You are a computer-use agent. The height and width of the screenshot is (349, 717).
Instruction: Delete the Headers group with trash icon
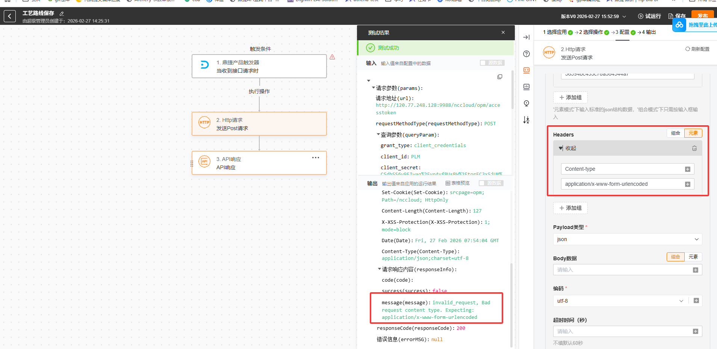tap(694, 148)
